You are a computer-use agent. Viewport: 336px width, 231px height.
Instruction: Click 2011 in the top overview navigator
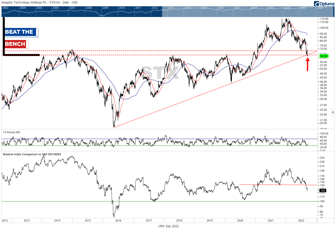[x=138, y=8]
